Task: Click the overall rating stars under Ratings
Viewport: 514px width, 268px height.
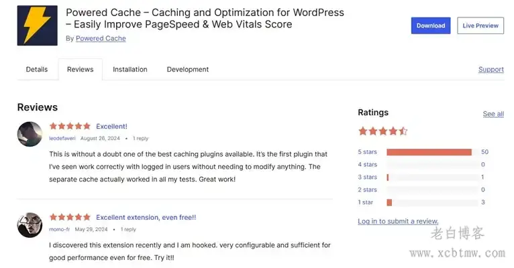Action: (x=382, y=131)
